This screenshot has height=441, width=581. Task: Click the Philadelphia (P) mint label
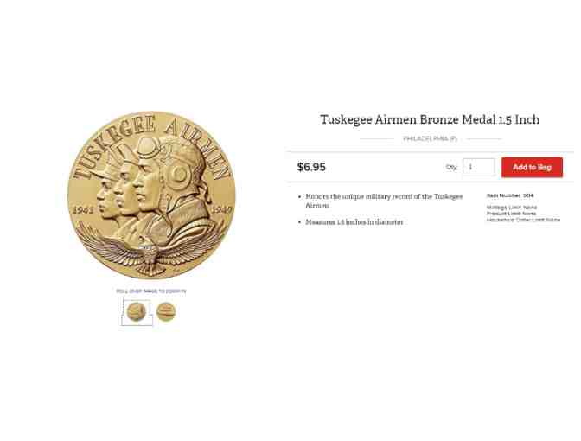tap(430, 138)
